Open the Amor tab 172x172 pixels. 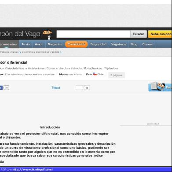(x=39, y=44)
